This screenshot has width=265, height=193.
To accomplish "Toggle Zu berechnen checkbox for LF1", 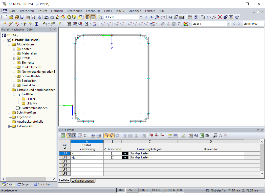I will click(113, 154).
